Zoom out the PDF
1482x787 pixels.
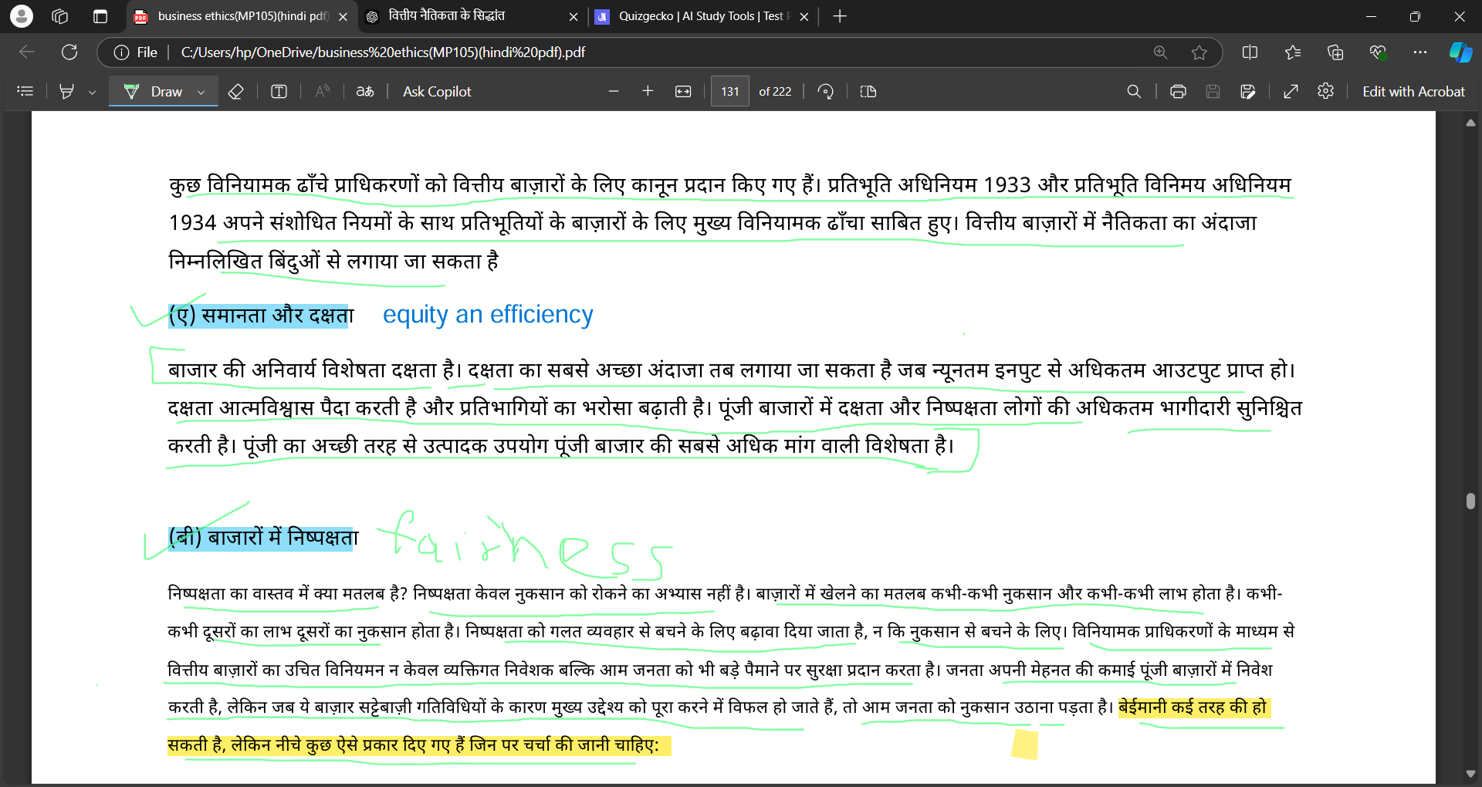[x=614, y=91]
